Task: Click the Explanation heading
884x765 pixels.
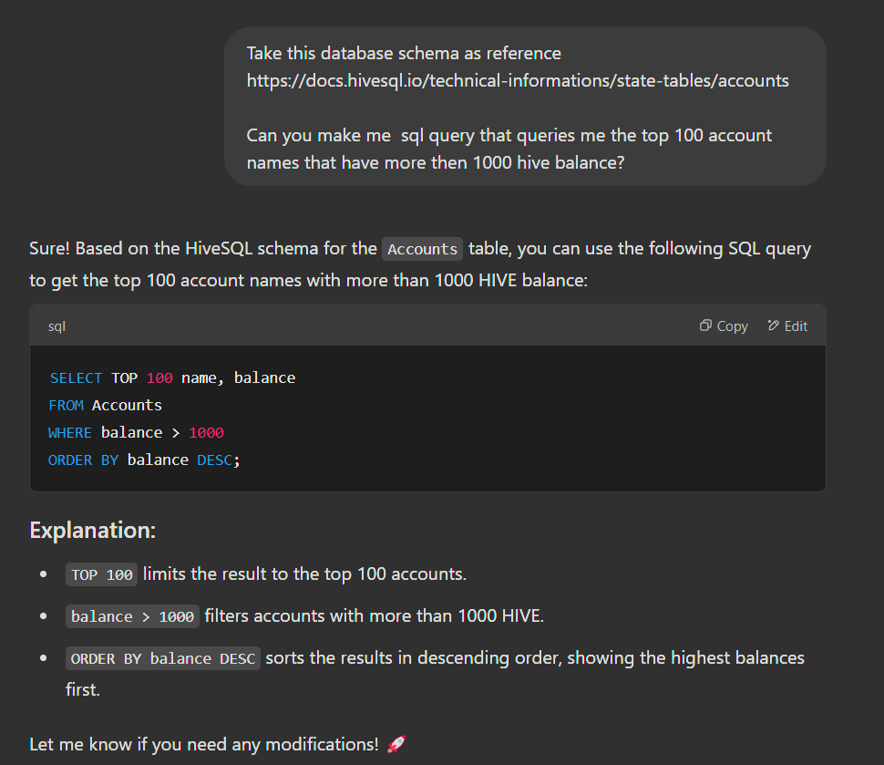Action: click(92, 531)
